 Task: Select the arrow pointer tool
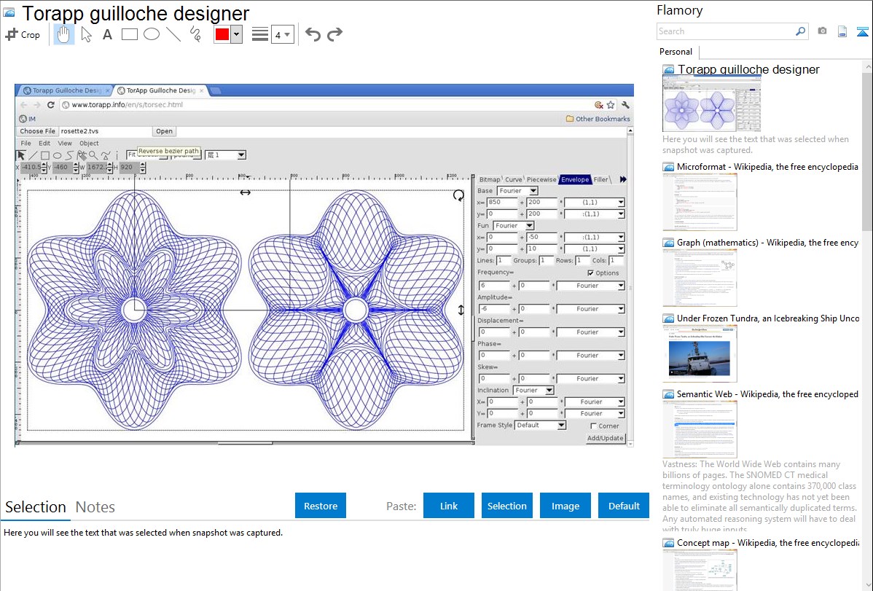[x=86, y=34]
